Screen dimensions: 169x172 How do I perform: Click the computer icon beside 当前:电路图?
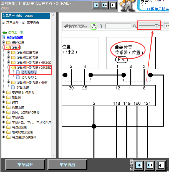pyautogui.click(x=4, y=37)
